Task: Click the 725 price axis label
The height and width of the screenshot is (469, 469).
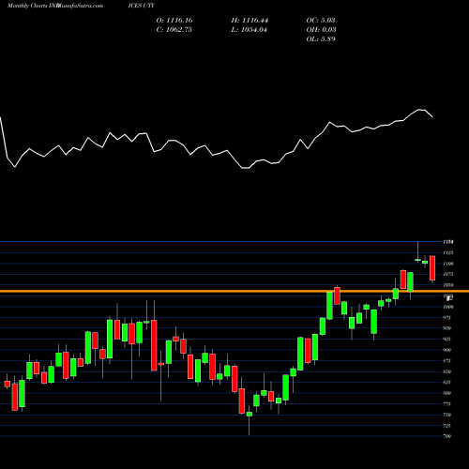Action: coord(447,426)
